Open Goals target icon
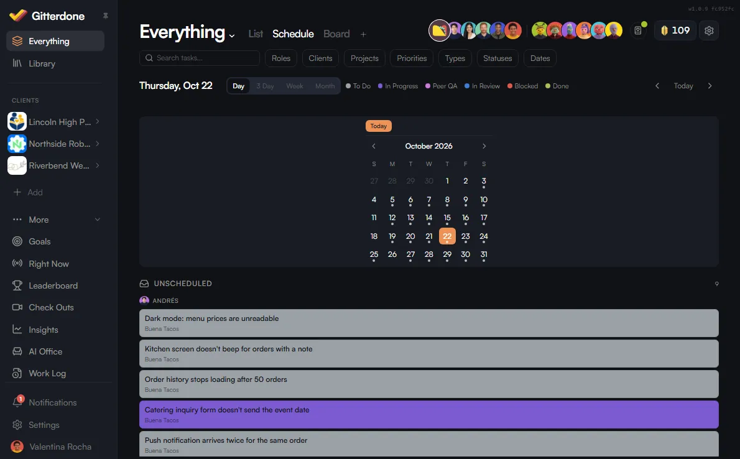Screen dimensions: 740x459 (17, 241)
